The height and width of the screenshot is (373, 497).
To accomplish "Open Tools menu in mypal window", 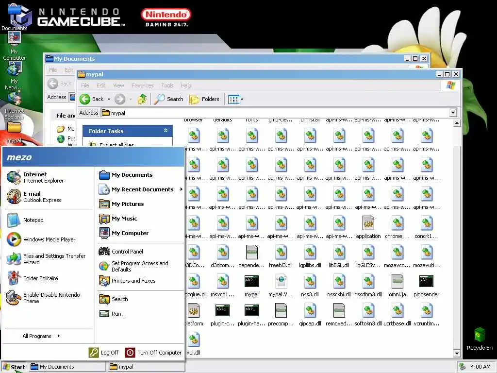I will pos(167,85).
